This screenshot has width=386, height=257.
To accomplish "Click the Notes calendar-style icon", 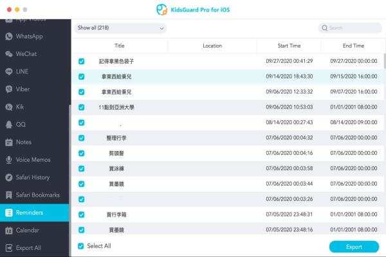I will pyautogui.click(x=9, y=142).
